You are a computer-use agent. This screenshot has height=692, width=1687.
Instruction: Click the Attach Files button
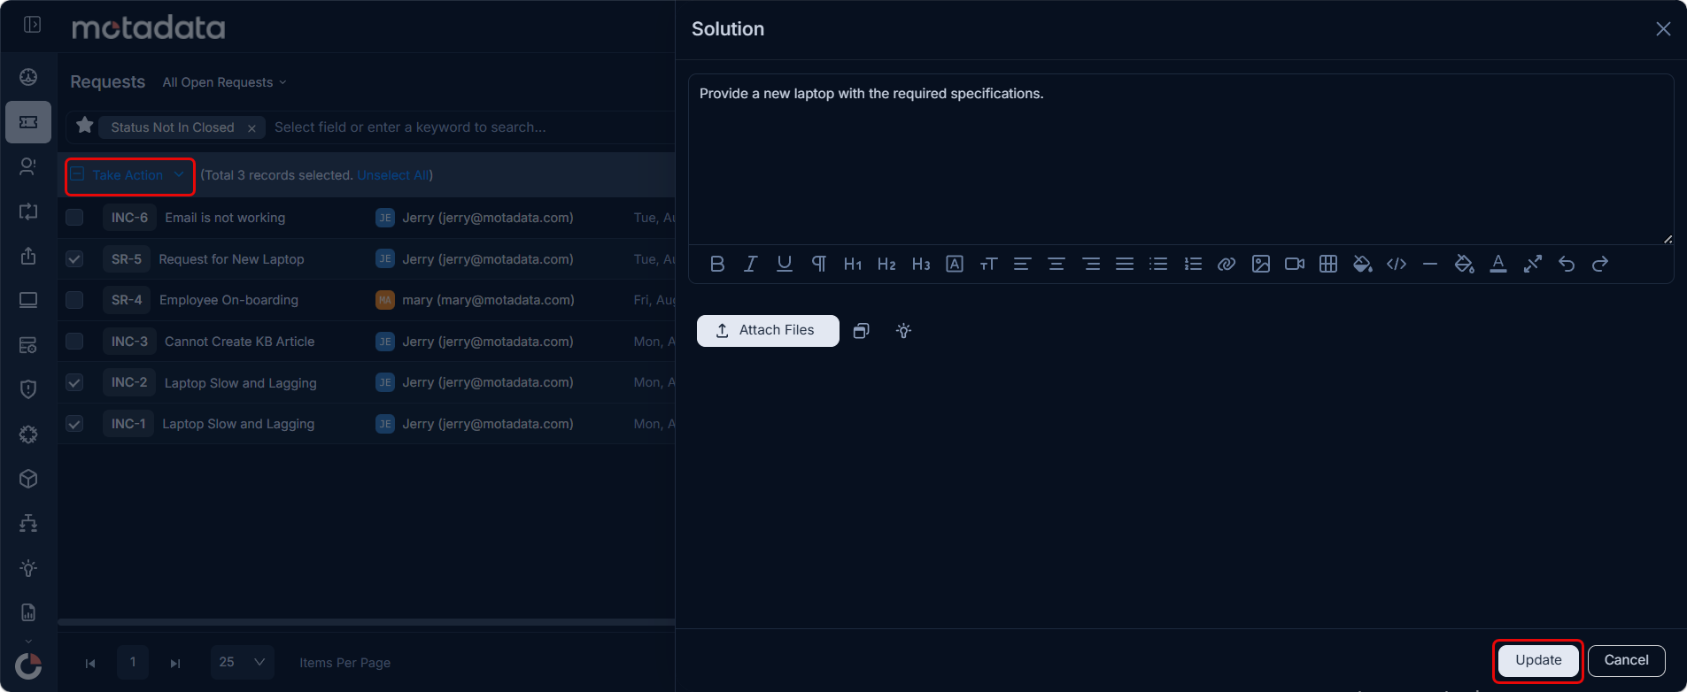[768, 330]
